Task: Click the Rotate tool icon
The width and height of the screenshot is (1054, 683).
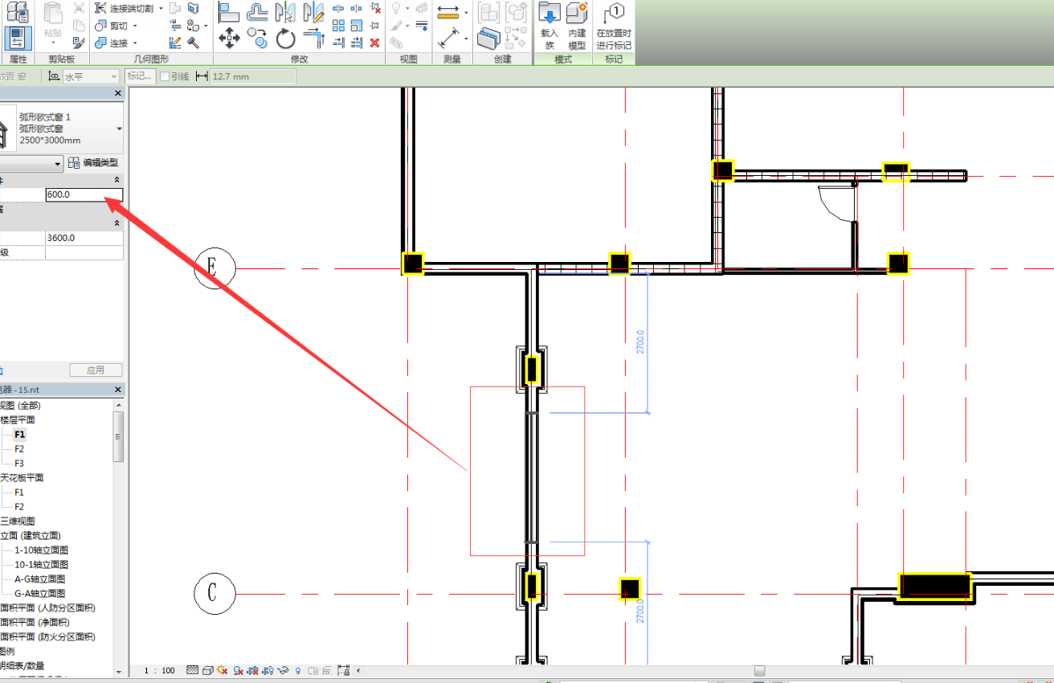Action: click(285, 38)
